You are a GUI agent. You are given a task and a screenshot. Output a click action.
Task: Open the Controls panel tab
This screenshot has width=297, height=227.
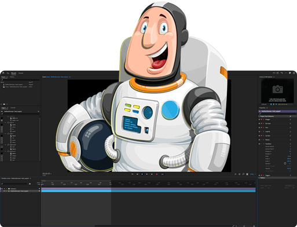click(x=13, y=108)
